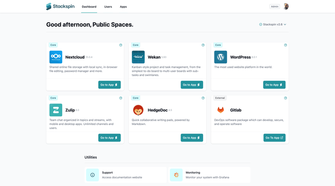This screenshot has height=186, width=335.
Task: Click the Utilities section heading
Action: 91,157
